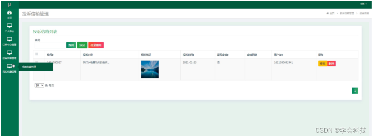Click the 我的收藏管理 flyout tooltip label
The width and height of the screenshot is (372, 137).
[x=29, y=67]
